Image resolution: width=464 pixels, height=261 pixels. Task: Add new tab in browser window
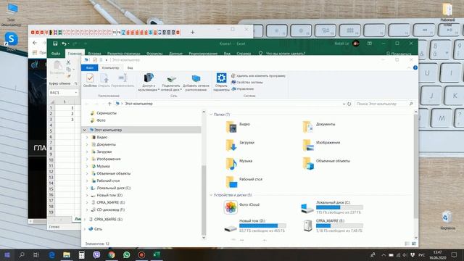193,32
